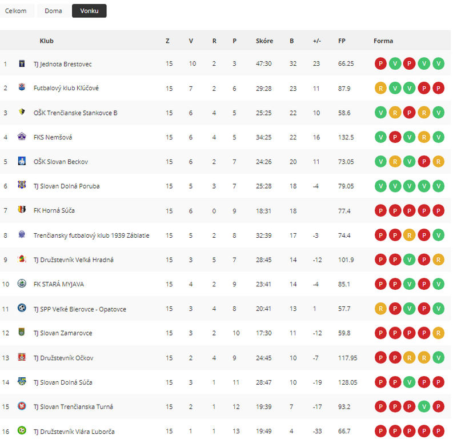Click OŠK Slovan Beckov crest icon
Screen dimensions: 453x447
coord(22,161)
